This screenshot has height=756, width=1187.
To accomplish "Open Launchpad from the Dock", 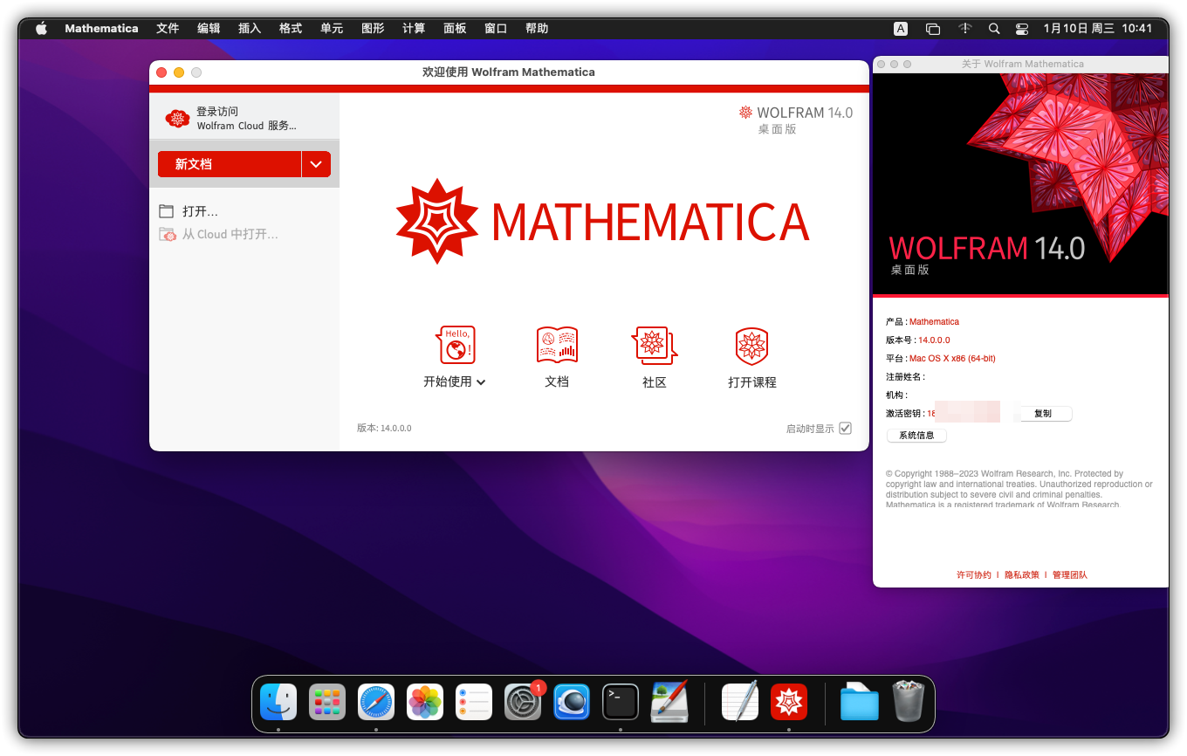I will [326, 701].
